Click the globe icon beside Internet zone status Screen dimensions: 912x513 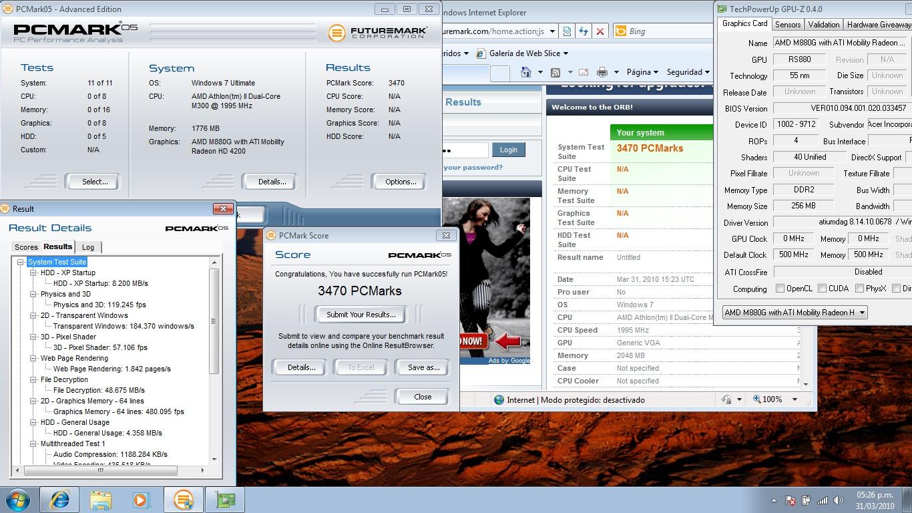(499, 399)
